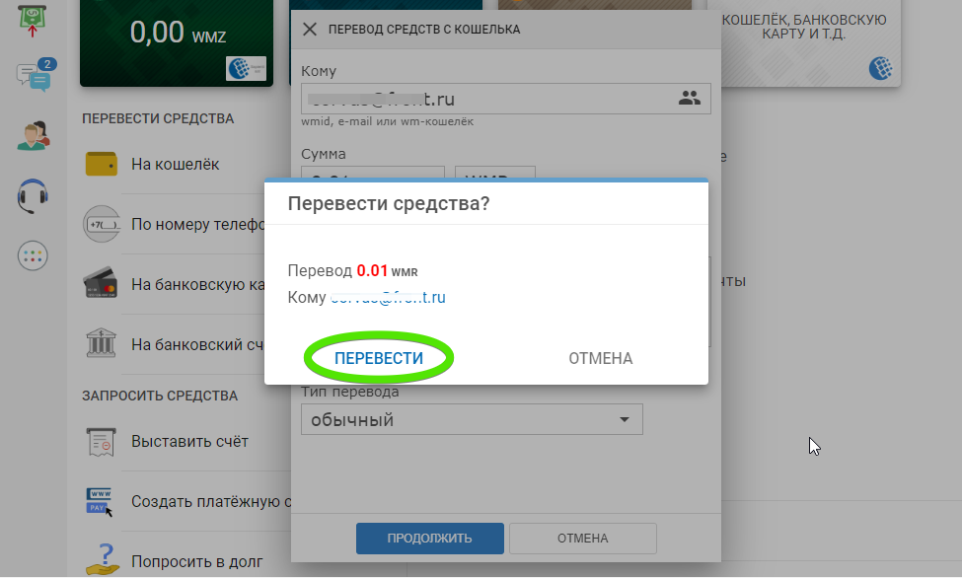Click the ЗАПРОСИТЬ СРЕДСТВА section heading
The height and width of the screenshot is (578, 962).
160,396
